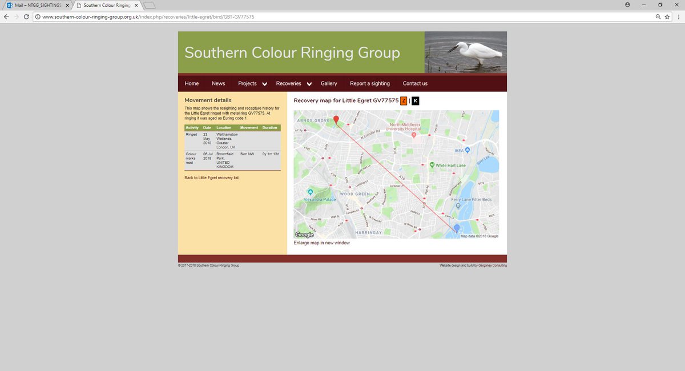Click the red destination map pin
Image resolution: width=685 pixels, height=371 pixels.
[x=336, y=119]
